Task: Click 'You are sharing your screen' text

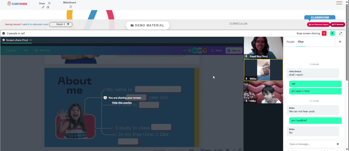Action: (125, 98)
